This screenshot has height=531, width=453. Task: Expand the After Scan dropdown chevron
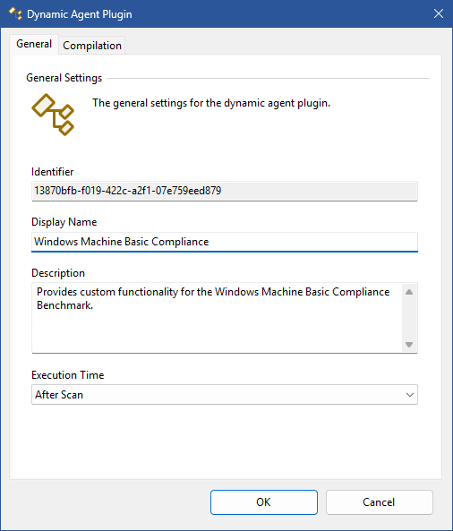pos(410,395)
